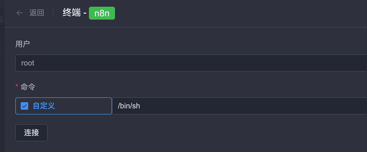Viewport: 367px width, 152px height.
Task: Click the horizontal header separator line
Action: 184,27
